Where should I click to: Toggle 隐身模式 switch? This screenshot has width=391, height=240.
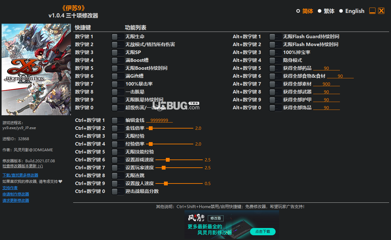click(x=275, y=61)
